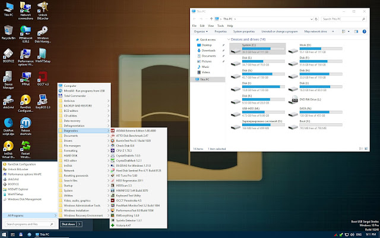The width and height of the screenshot is (380, 238).
Task: Click All Programs in Start menu
Action: point(30,215)
